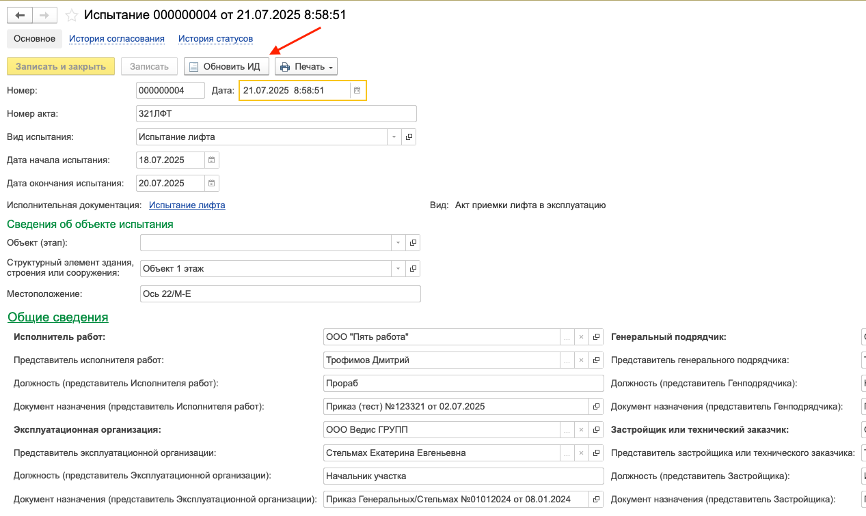
Task: Clear the Эксплуатационная организация field
Action: tap(581, 430)
